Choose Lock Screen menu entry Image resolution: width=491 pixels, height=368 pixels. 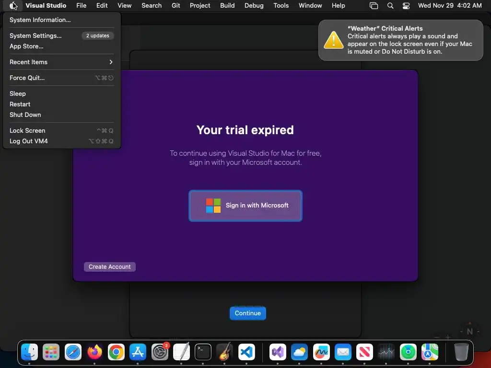point(62,130)
